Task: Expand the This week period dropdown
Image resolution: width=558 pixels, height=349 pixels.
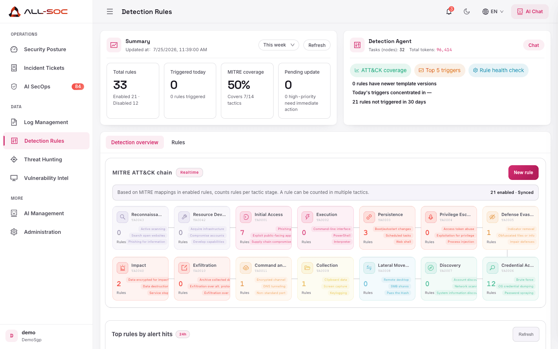Action: click(x=279, y=45)
